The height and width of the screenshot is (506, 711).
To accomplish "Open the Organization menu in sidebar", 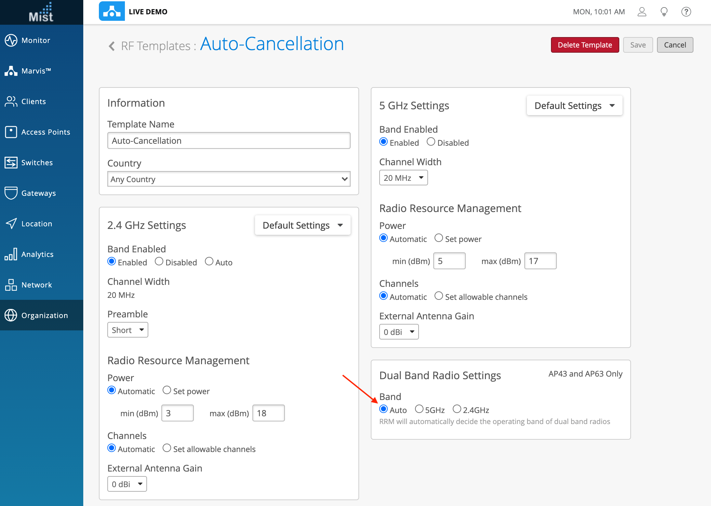I will coord(42,315).
